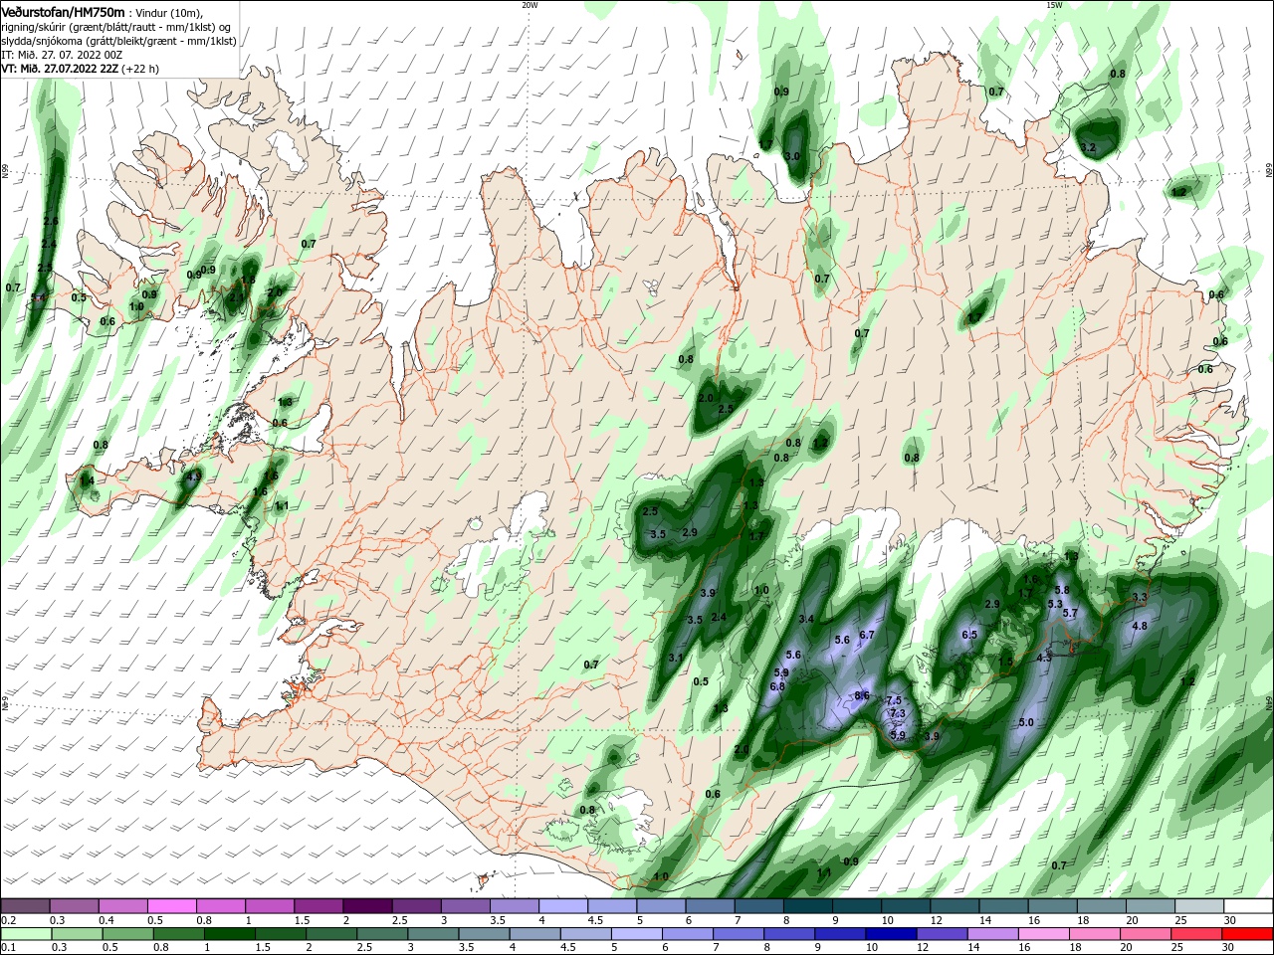Click the 8.6 precipitation value
Viewport: 1274px width, 955px height.
[862, 695]
